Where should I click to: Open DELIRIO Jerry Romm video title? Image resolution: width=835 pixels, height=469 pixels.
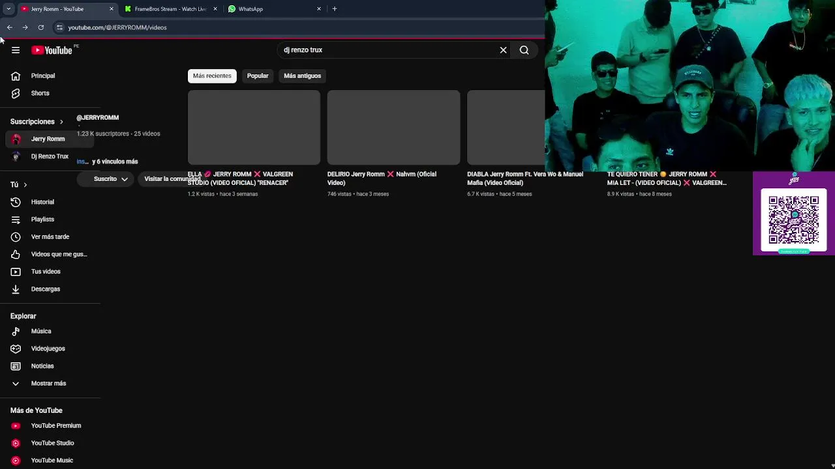click(382, 178)
